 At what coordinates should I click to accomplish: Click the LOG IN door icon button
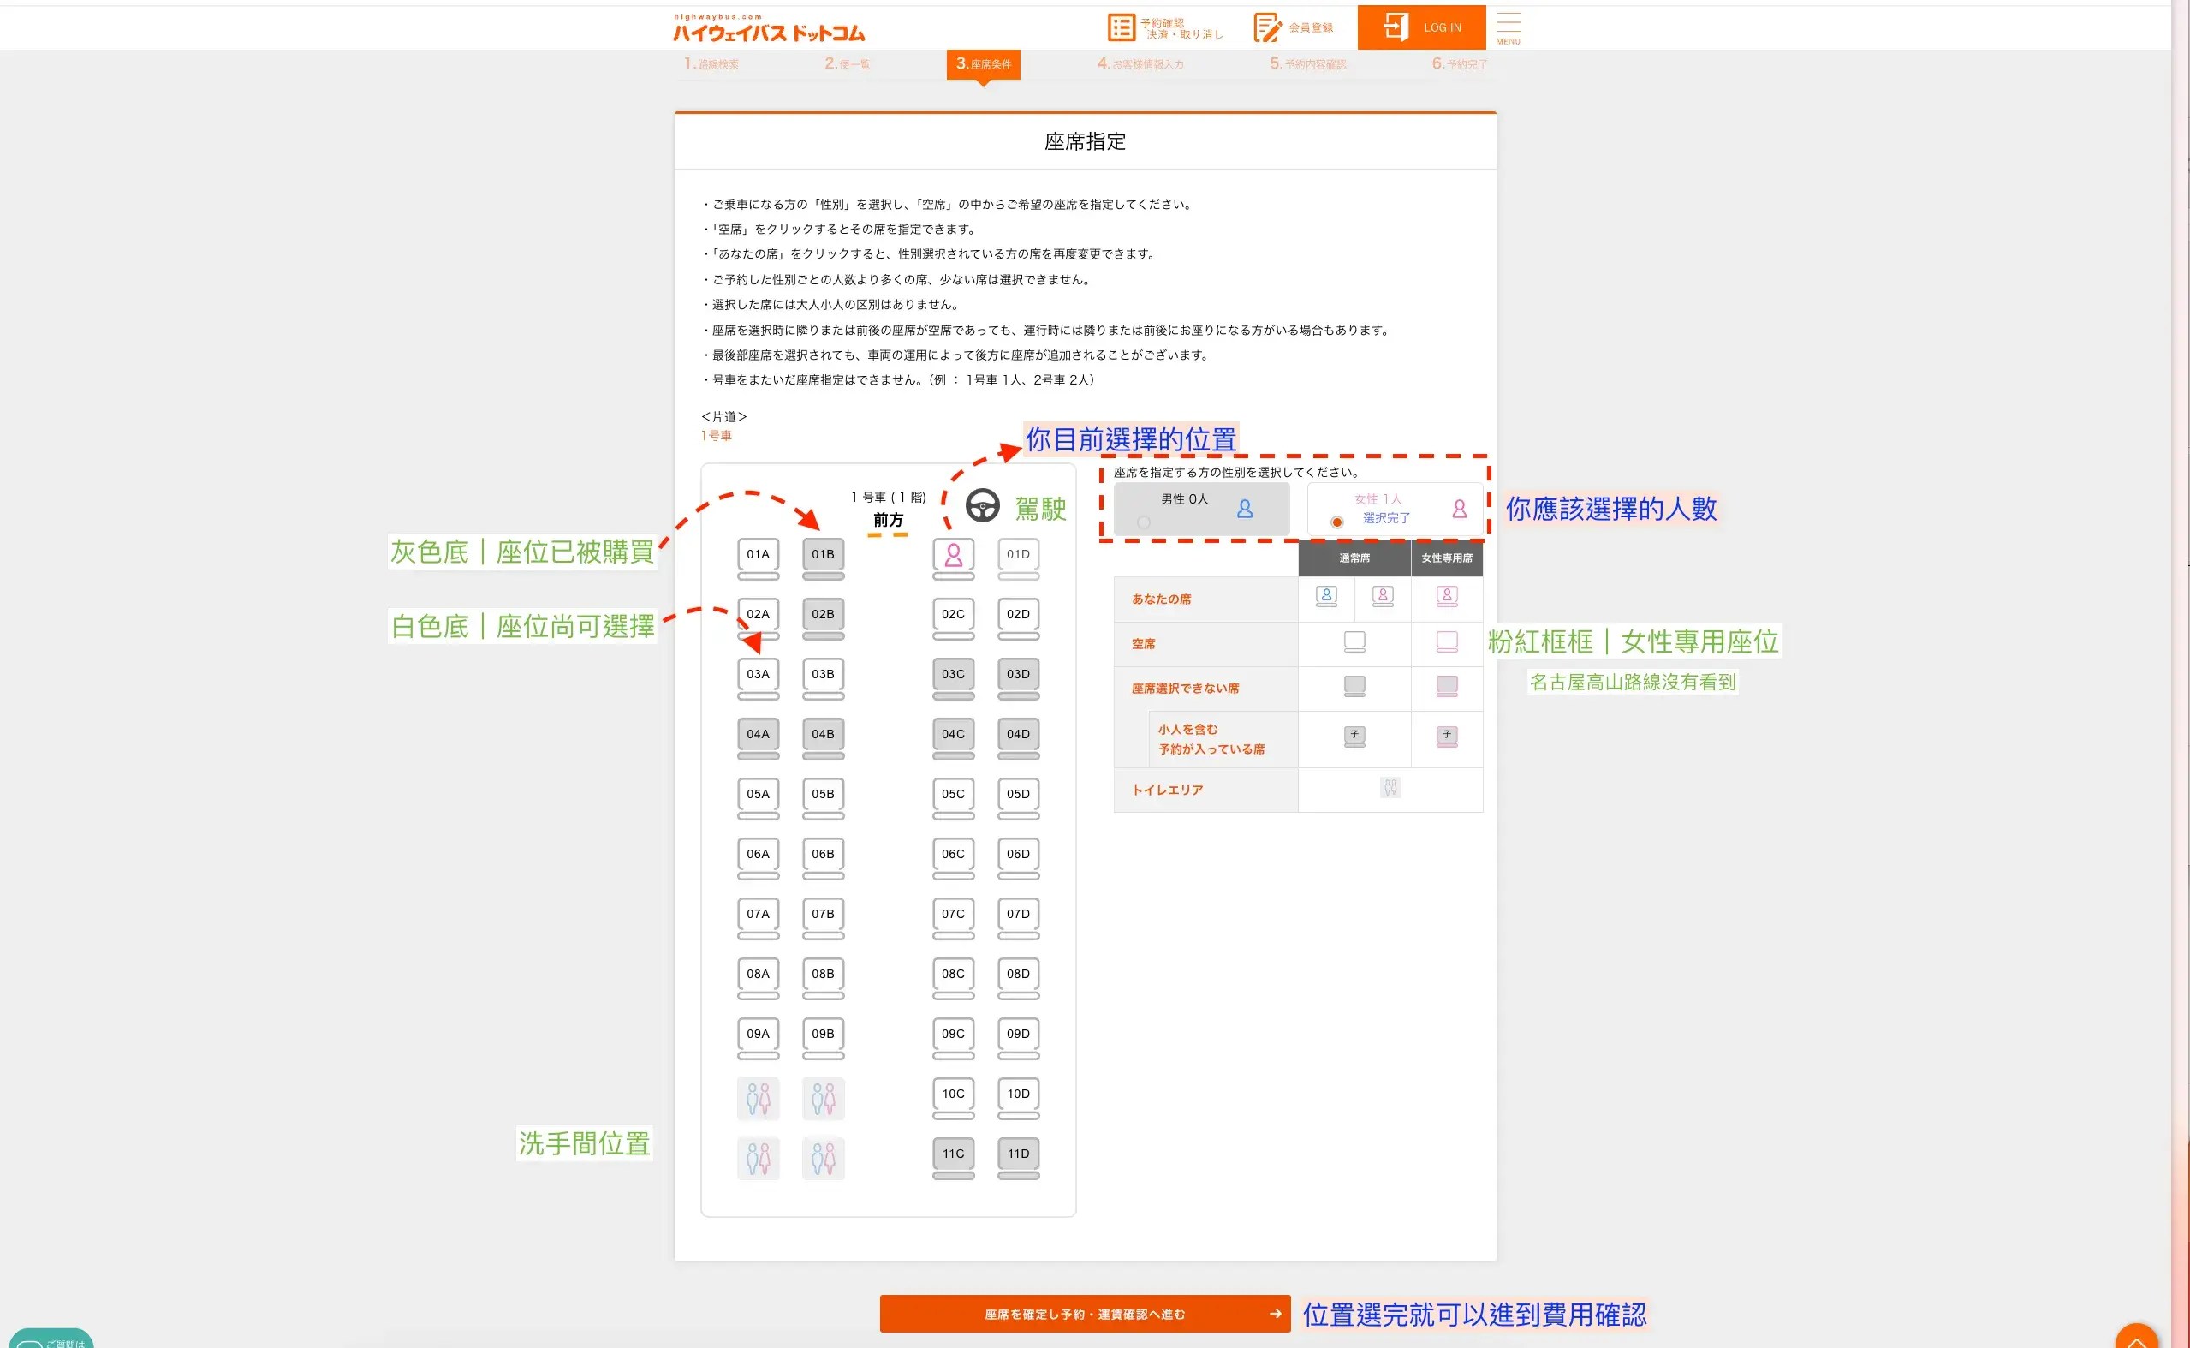pyautogui.click(x=1396, y=27)
